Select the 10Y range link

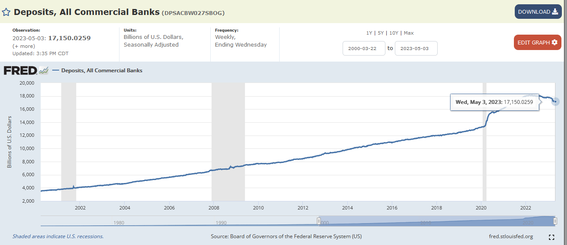click(x=394, y=33)
